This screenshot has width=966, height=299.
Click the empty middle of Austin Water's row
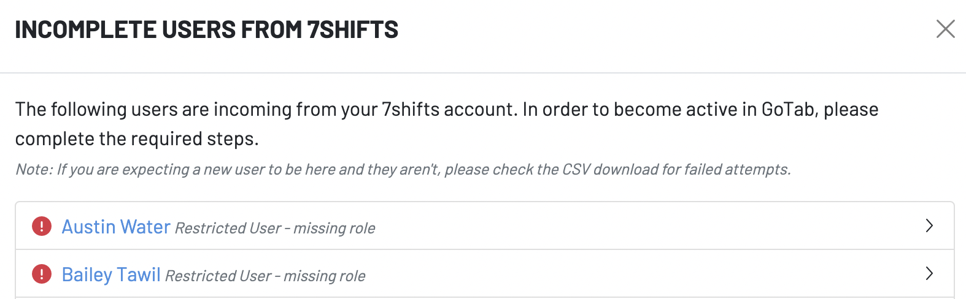(614, 226)
